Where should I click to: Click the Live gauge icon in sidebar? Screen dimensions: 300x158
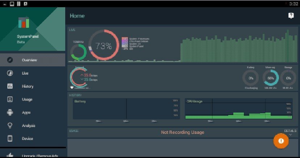point(10,73)
